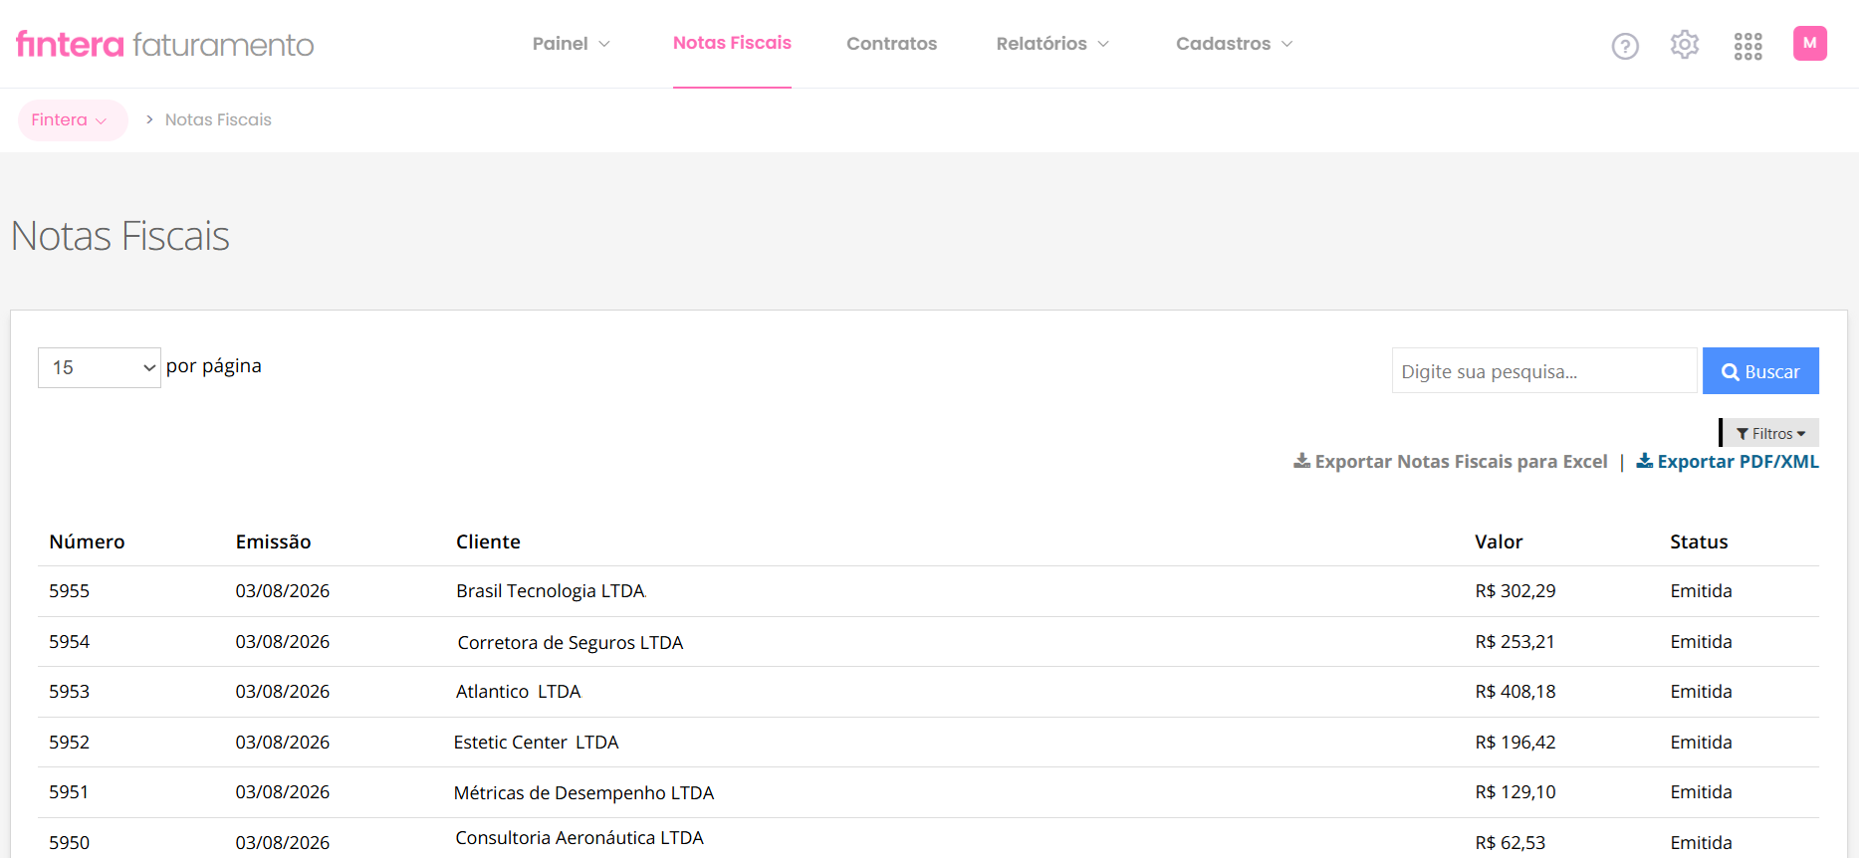The image size is (1859, 858).
Task: Open the Fintera breadcrumb dropdown
Action: tap(72, 120)
